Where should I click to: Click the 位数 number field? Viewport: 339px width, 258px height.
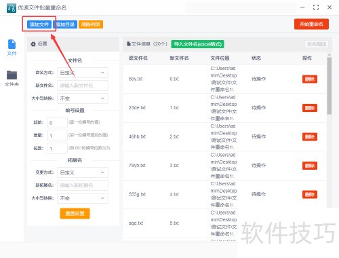[x=57, y=149]
